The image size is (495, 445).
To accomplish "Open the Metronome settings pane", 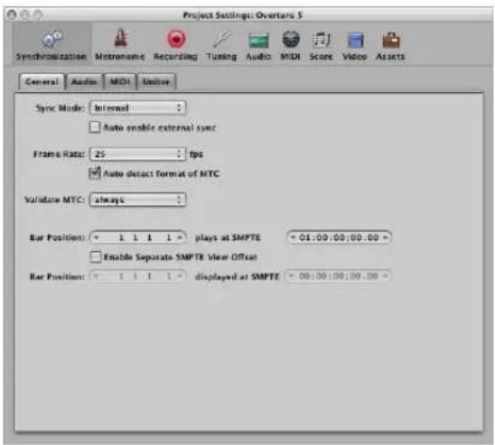I will pyautogui.click(x=120, y=45).
